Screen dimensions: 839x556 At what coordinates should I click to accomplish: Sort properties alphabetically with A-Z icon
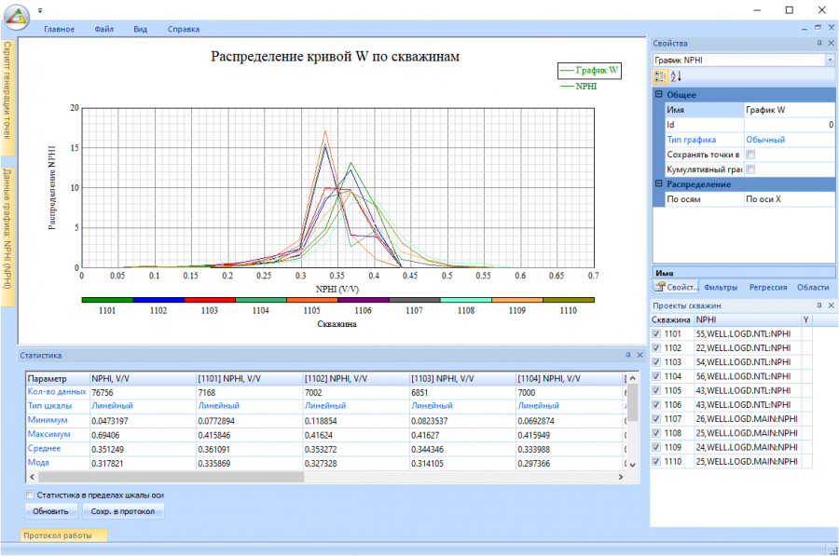point(676,76)
